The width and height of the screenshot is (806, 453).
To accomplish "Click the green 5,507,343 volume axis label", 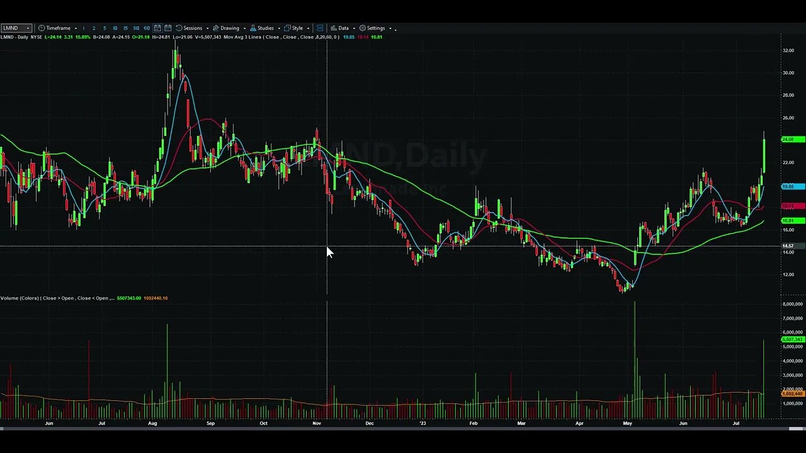I will click(x=792, y=340).
